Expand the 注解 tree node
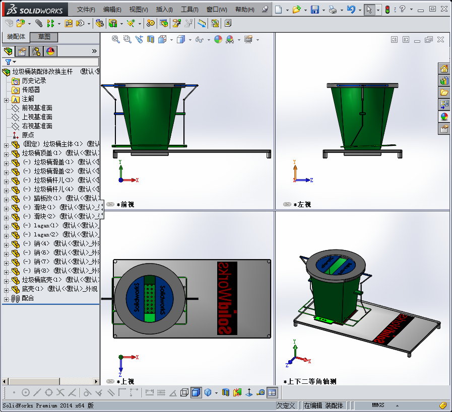Image resolution: width=452 pixels, height=412 pixels. [x=7, y=100]
